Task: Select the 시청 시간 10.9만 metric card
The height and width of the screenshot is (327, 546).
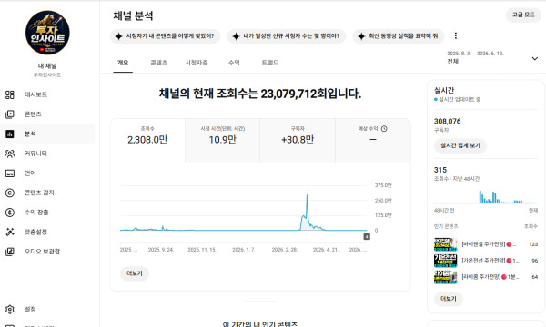Action: point(223,141)
